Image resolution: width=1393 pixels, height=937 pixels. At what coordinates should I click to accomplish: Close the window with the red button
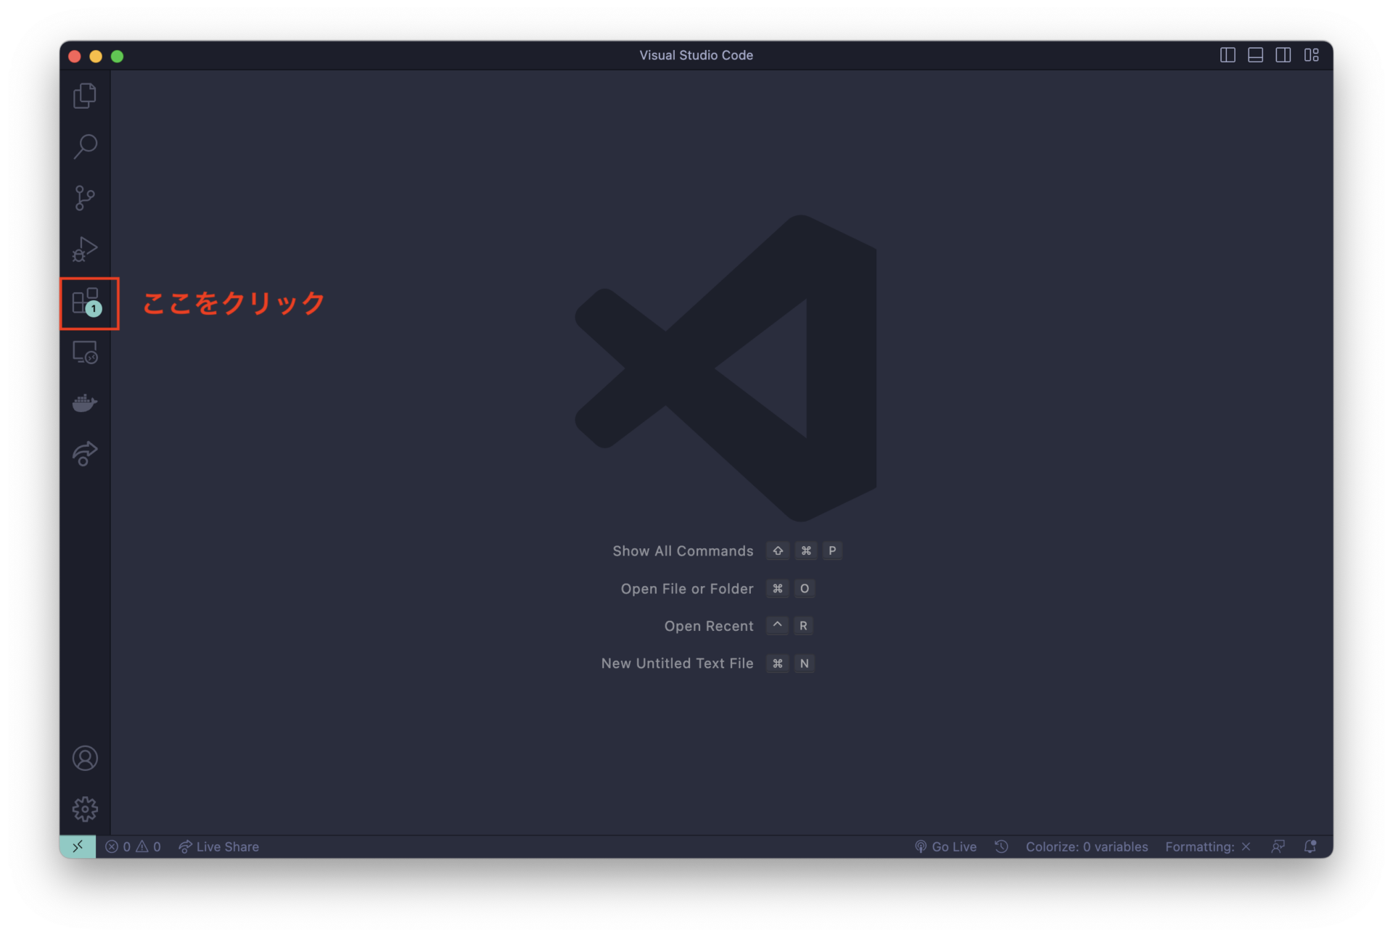pyautogui.click(x=75, y=56)
